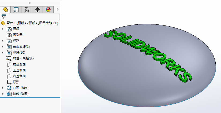The image size is (221, 113).
Task: Expand the 曲面本體(1) folder
Action: coord(2,47)
